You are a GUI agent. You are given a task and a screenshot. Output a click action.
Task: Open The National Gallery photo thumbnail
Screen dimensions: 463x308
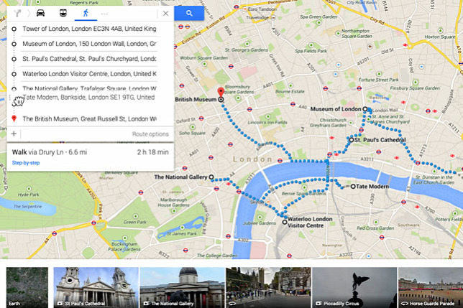click(182, 287)
